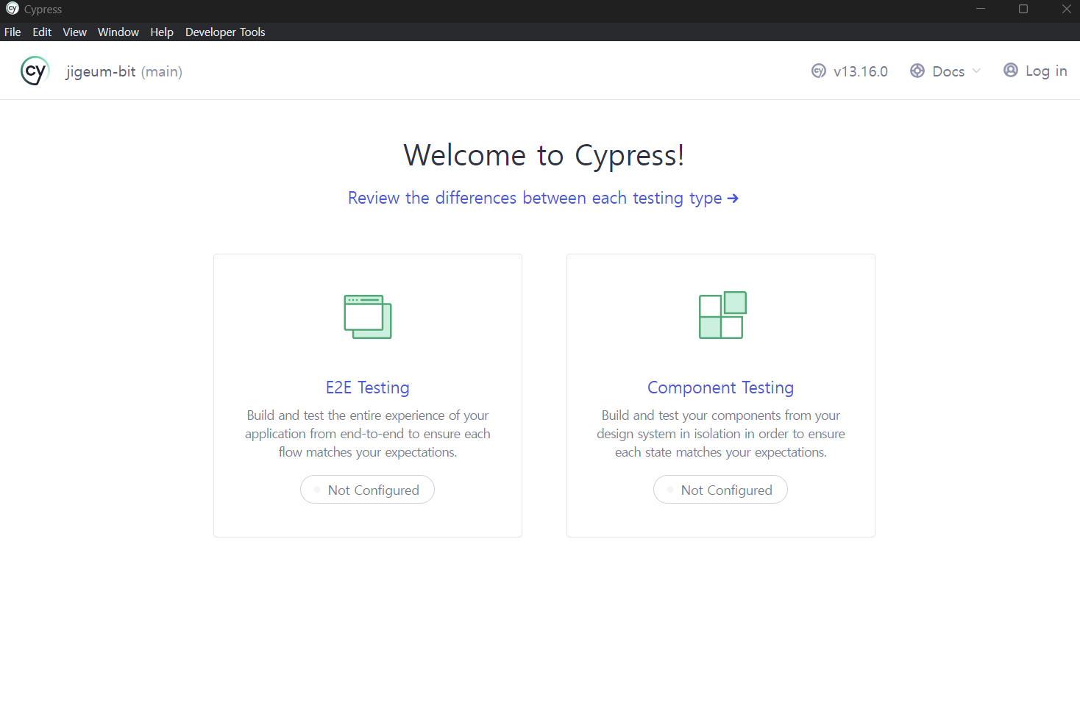This screenshot has height=711, width=1080.
Task: Click the v13.16.0 version label
Action: (861, 71)
